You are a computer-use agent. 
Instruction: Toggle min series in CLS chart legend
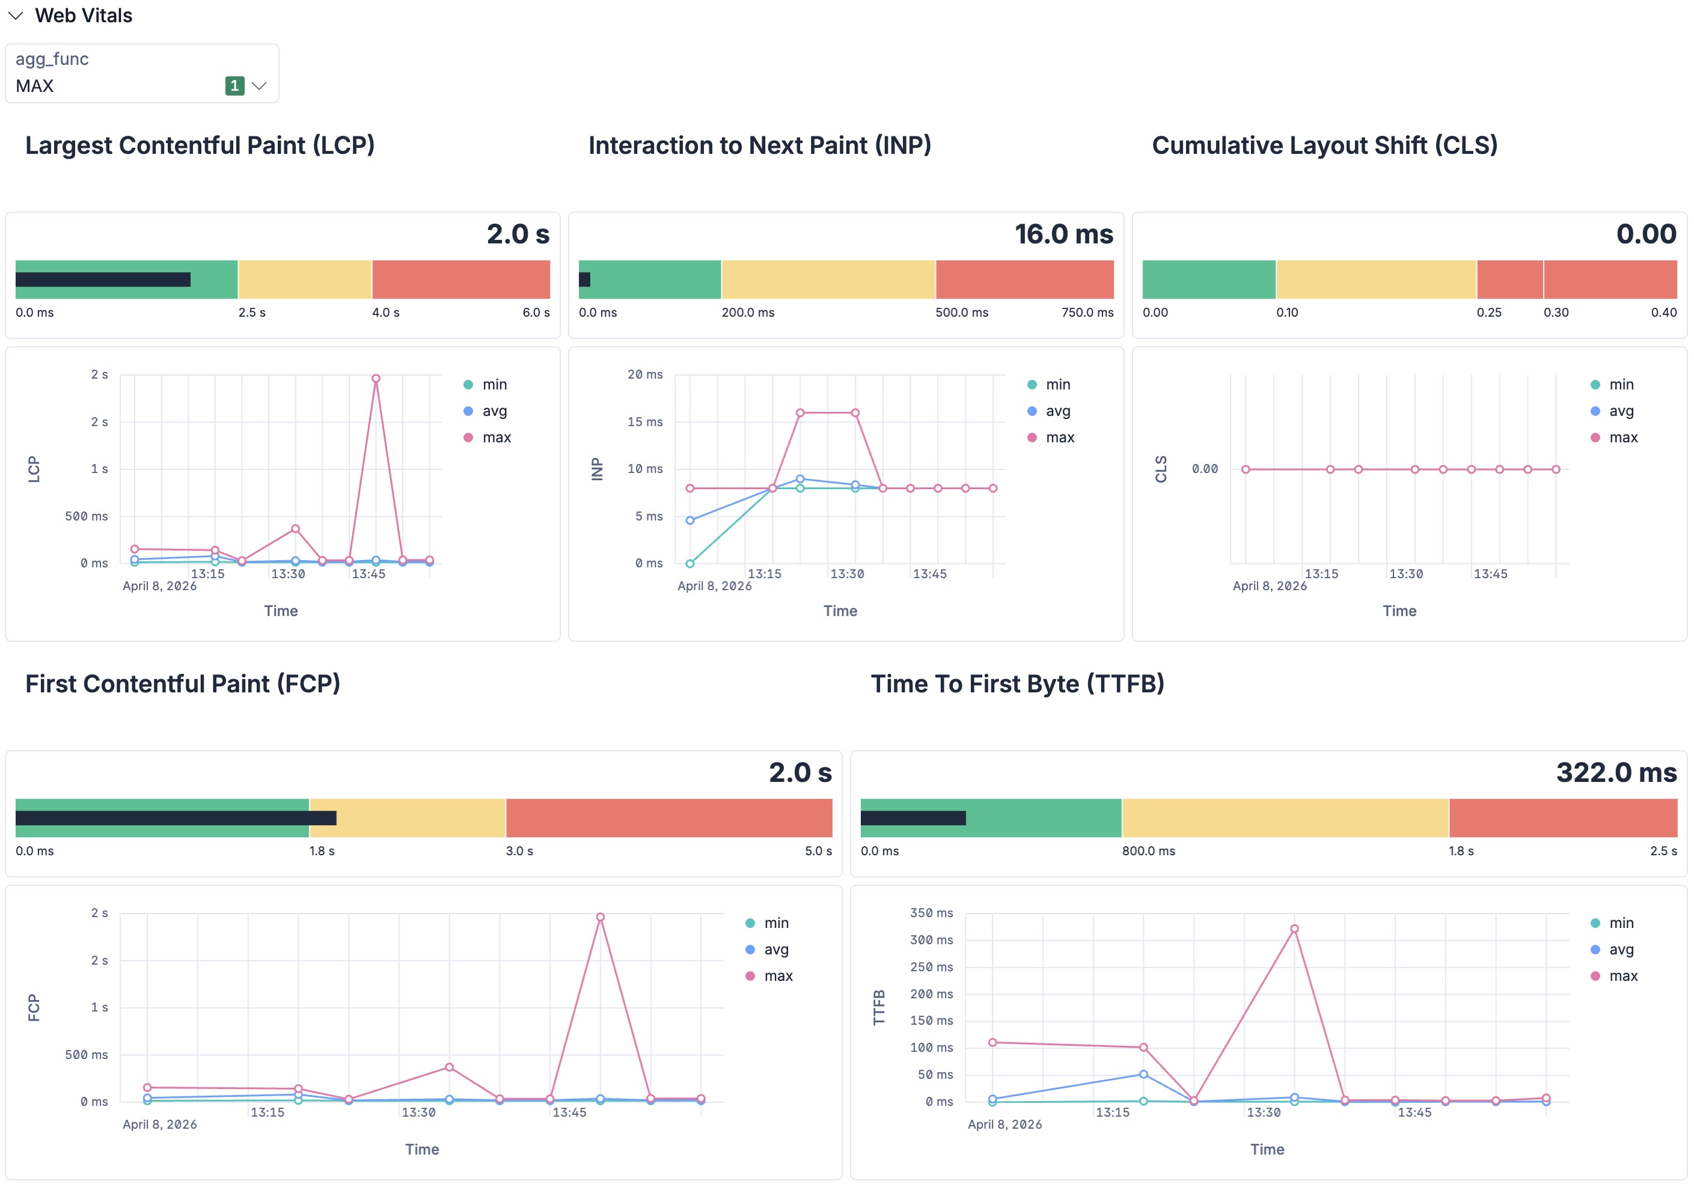click(x=1612, y=384)
